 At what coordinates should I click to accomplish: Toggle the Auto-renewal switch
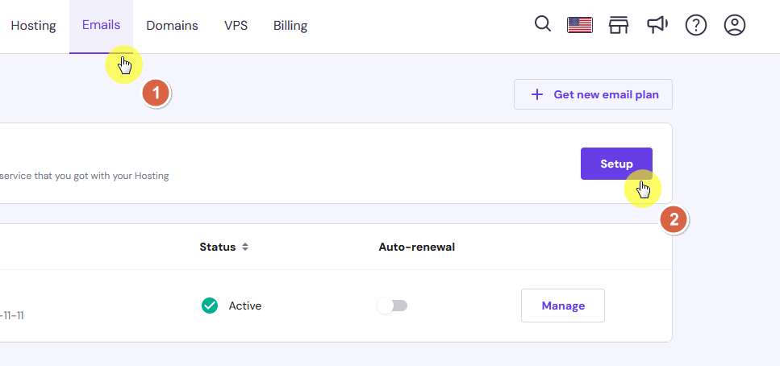click(393, 306)
